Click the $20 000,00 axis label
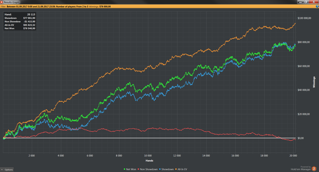The width and height of the screenshot is (319, 172). tap(304, 114)
